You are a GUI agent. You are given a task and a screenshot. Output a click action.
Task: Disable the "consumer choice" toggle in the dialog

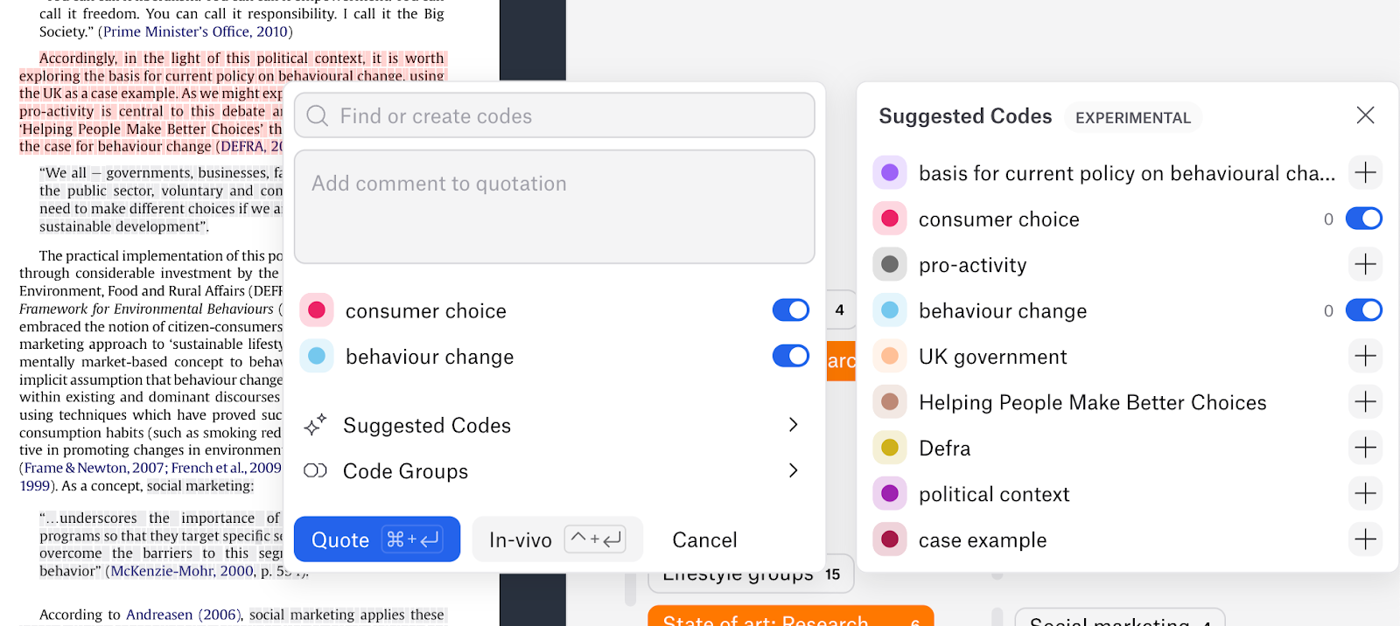click(x=789, y=310)
